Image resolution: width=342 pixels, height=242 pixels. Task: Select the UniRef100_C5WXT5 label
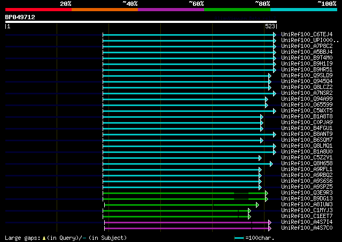[x=307, y=111]
